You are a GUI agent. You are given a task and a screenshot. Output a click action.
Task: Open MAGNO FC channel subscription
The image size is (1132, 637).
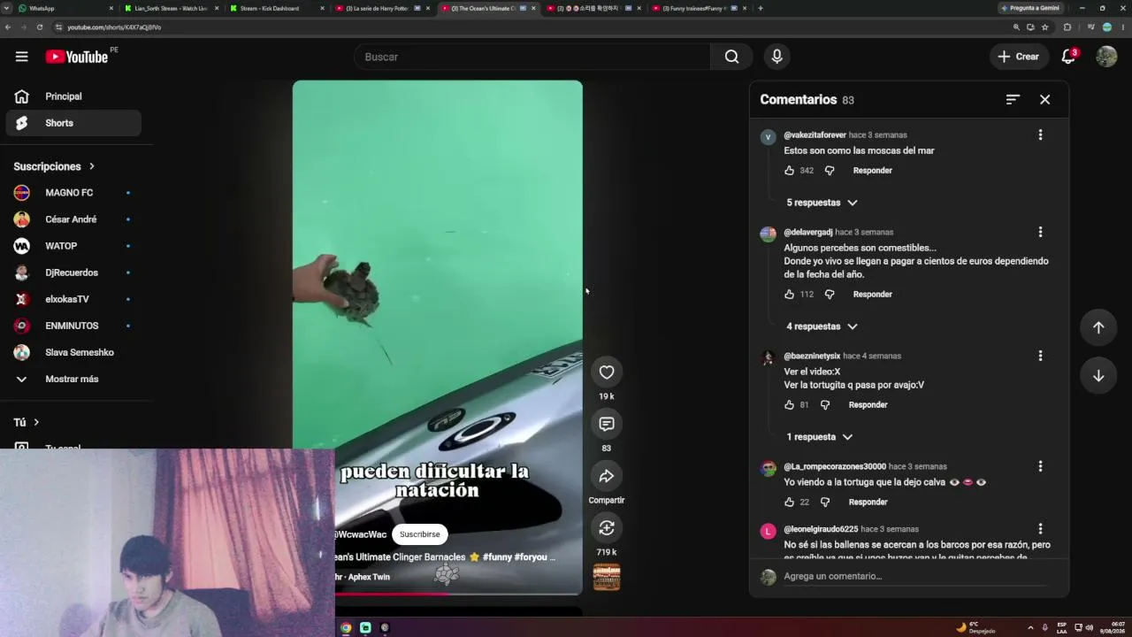[73, 193]
